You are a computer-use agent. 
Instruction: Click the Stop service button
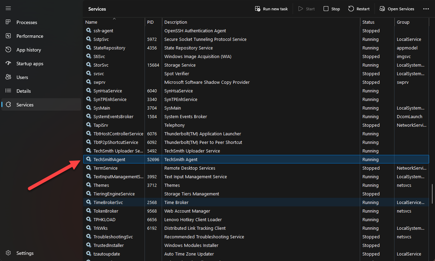331,9
